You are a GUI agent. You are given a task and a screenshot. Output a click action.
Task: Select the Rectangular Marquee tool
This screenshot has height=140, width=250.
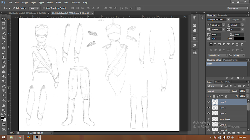4,24
